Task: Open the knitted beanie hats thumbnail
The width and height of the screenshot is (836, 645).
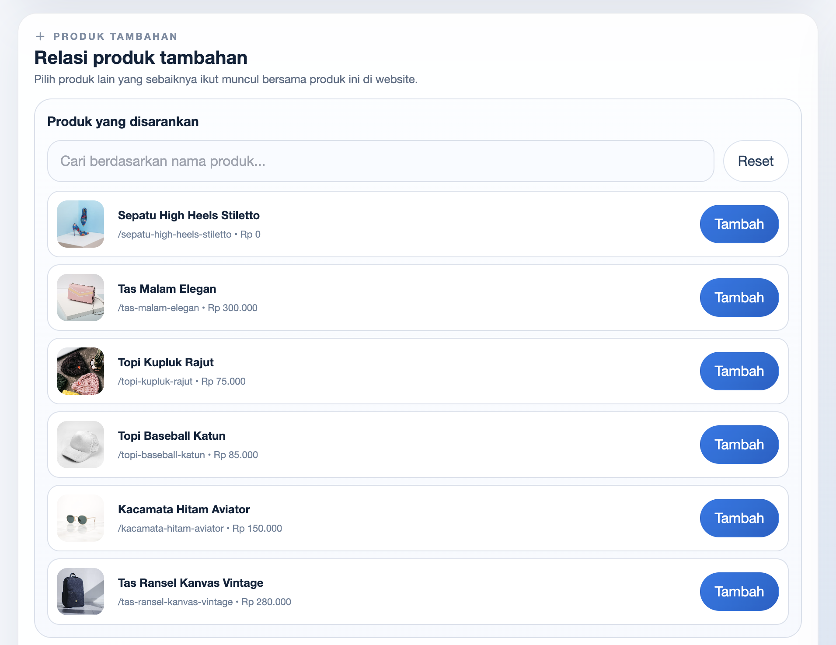Action: point(80,371)
